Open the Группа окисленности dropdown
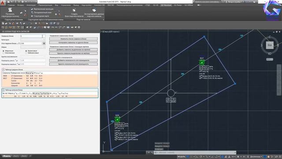282x159 pixels. click(33, 57)
